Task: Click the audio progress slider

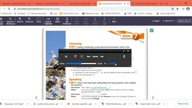Action: pos(81,64)
